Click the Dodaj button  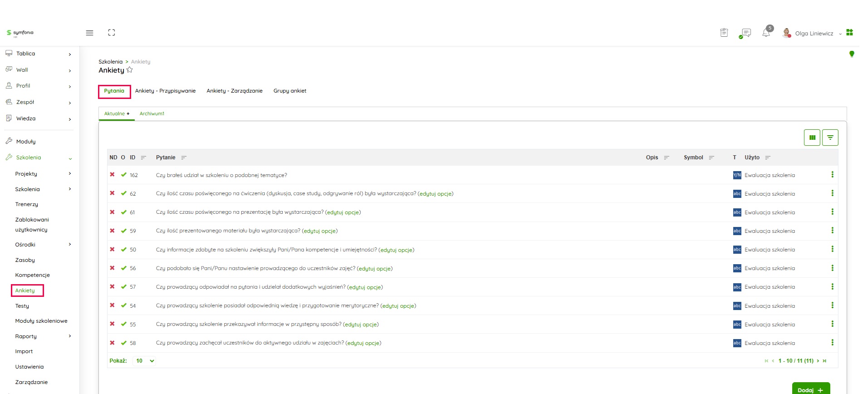point(810,389)
